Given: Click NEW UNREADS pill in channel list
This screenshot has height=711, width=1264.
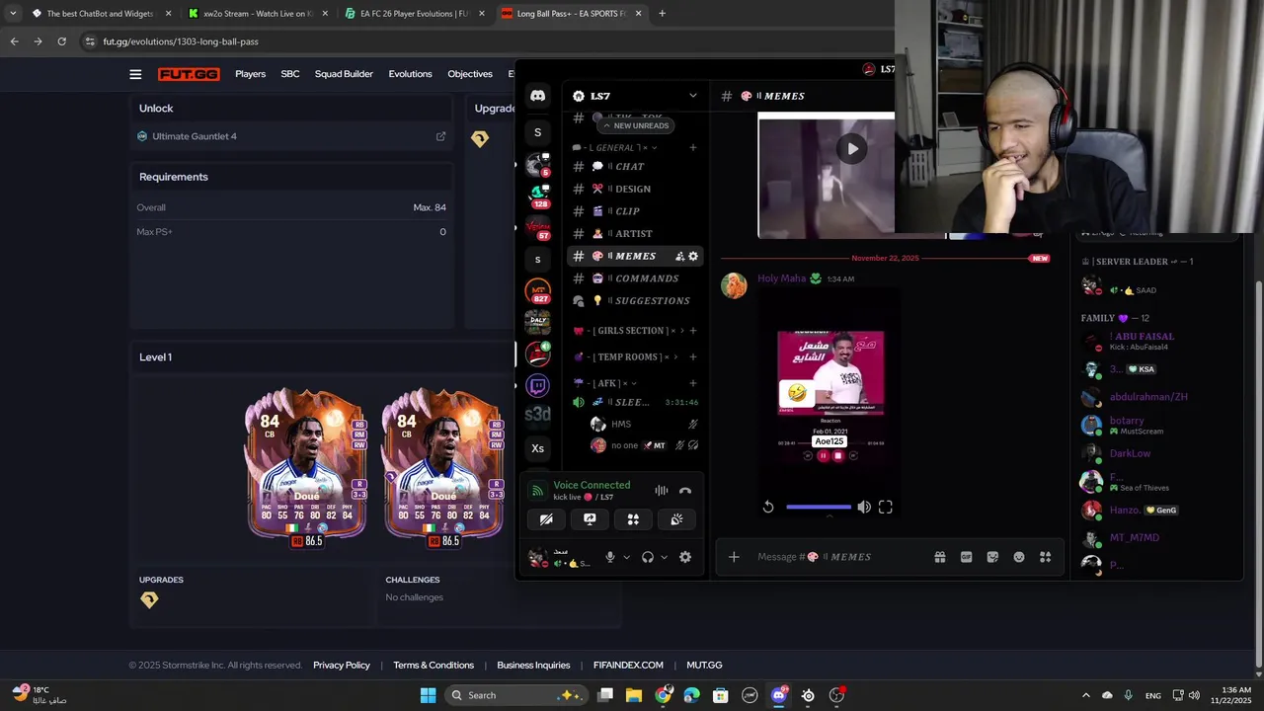Looking at the screenshot, I should point(634,125).
